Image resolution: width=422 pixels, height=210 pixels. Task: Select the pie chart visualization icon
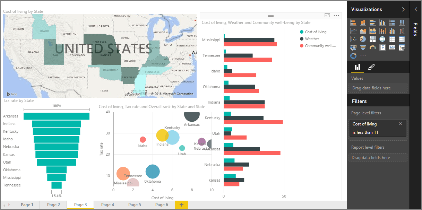(363, 39)
